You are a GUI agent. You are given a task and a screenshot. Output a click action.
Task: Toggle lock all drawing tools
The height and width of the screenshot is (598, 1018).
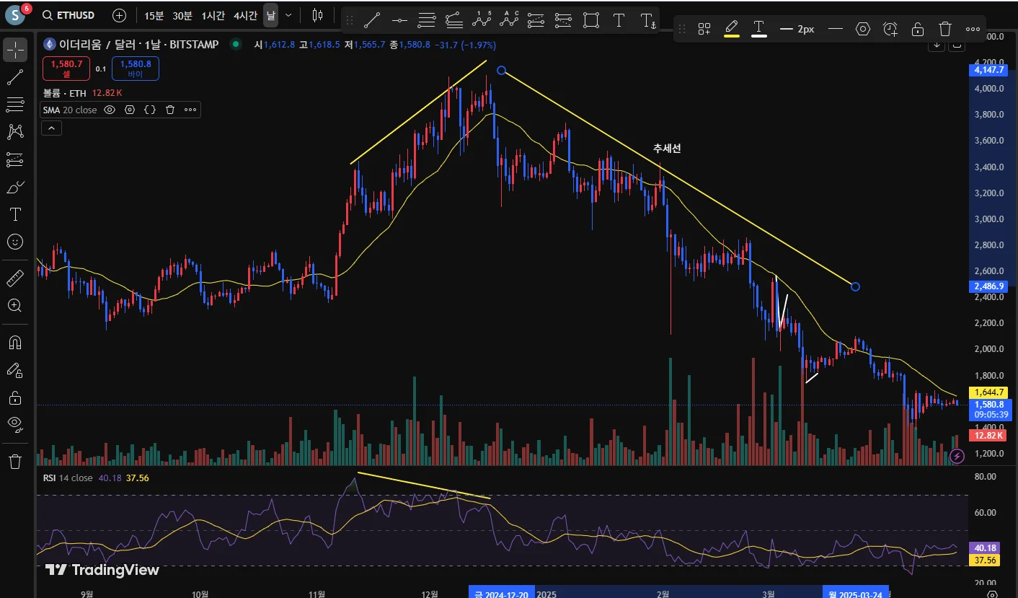(15, 397)
